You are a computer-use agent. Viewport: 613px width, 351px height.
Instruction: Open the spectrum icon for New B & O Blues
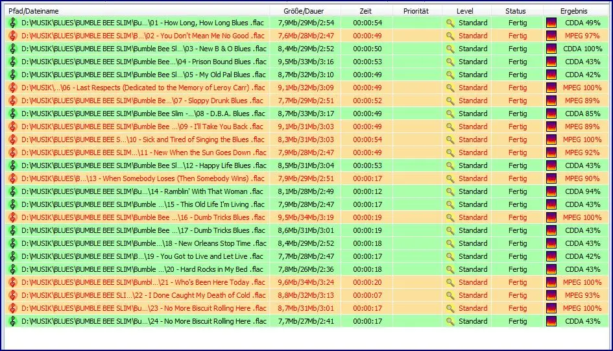click(x=551, y=49)
